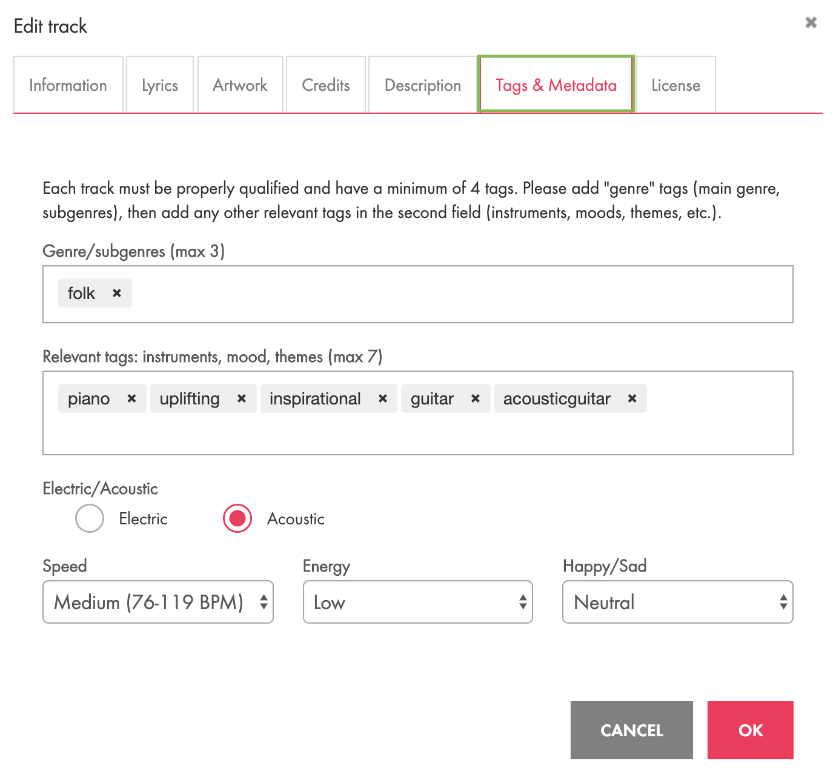Select the Acoustic radio option
The height and width of the screenshot is (775, 836).
coord(237,518)
